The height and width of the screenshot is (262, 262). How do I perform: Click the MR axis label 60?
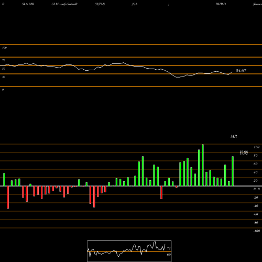point(256,164)
